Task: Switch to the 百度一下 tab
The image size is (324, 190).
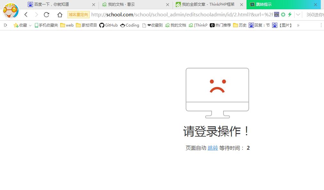Action: [51, 4]
